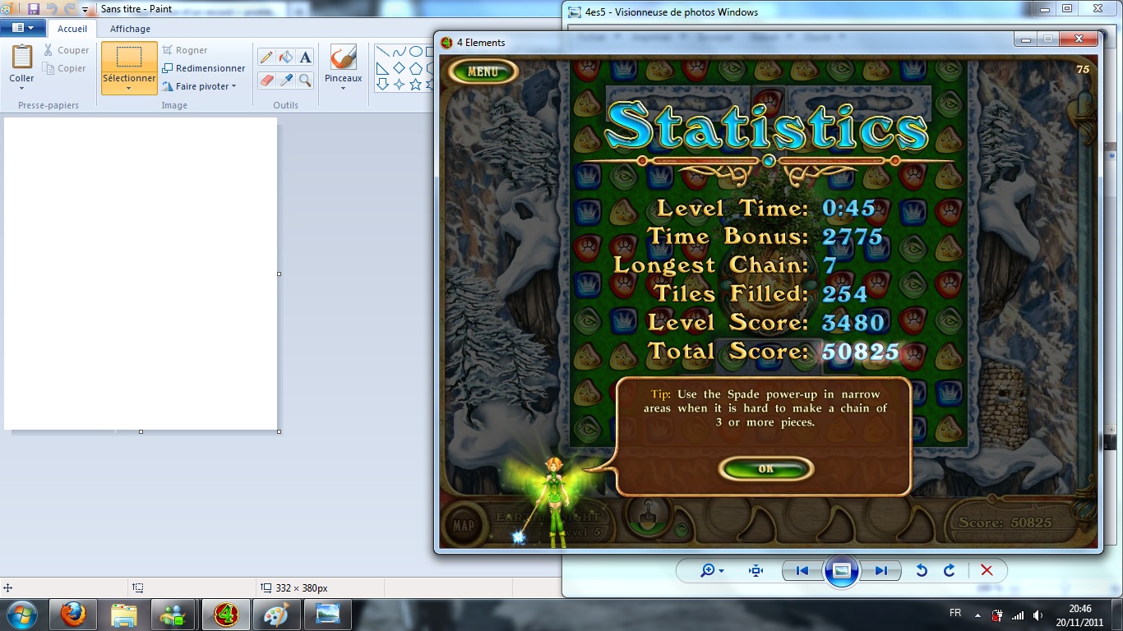Screen dimensions: 1123x631
Task: Activate the Magnifier tool in Paint
Action: click(305, 80)
